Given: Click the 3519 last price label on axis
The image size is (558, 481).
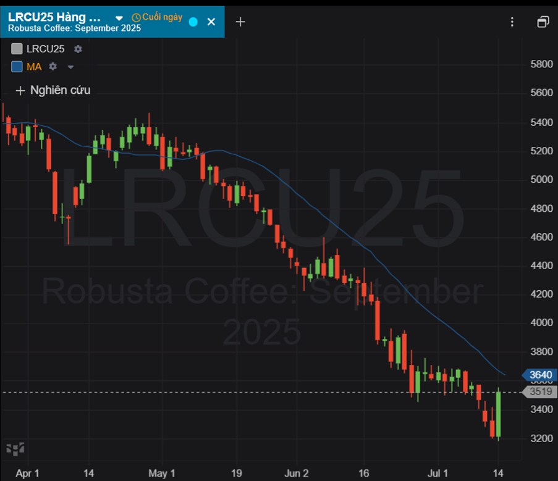Looking at the screenshot, I should [x=539, y=391].
